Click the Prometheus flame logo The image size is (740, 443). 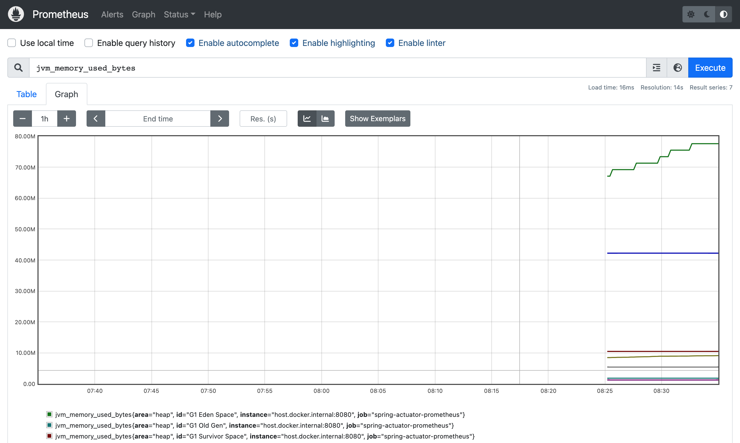pyautogui.click(x=16, y=14)
